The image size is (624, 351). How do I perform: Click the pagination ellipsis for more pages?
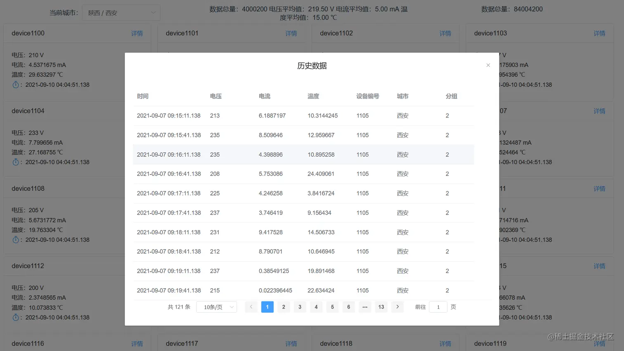click(365, 307)
